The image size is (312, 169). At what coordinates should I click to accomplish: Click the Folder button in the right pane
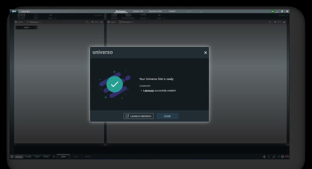pos(112,22)
